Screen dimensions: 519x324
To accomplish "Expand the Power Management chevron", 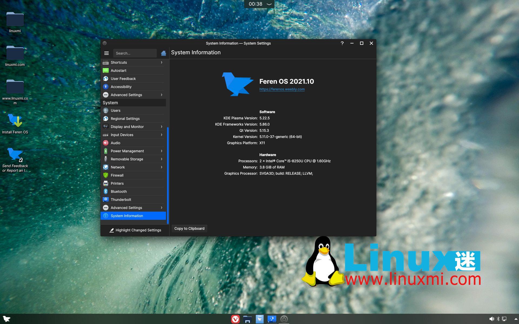I will point(162,151).
